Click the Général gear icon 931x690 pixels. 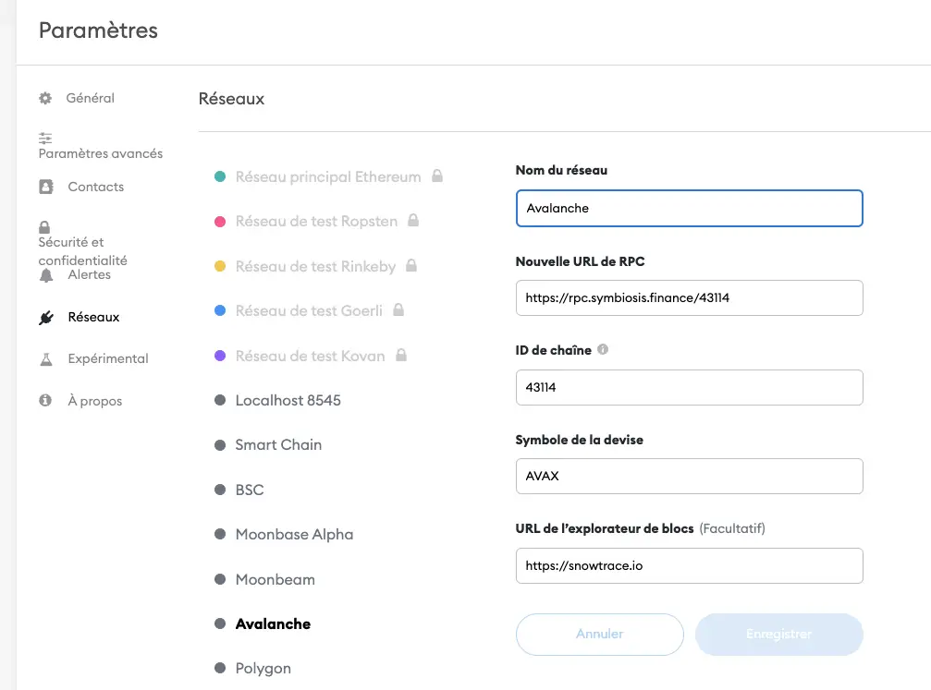point(45,98)
